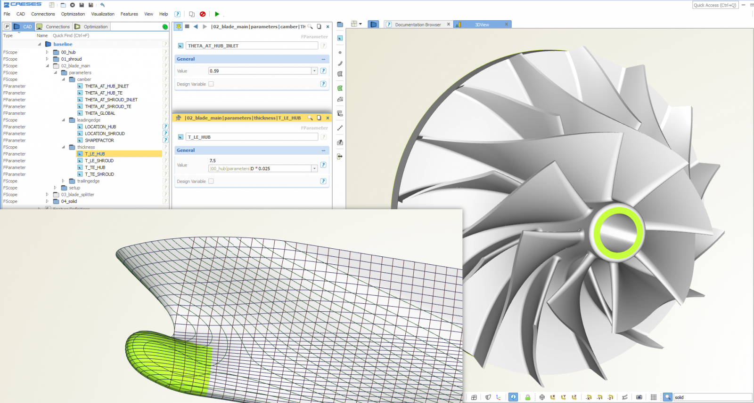Screen dimensions: 754x403
Task: Click the T_LE_HUB name field in editor
Action: [x=252, y=137]
